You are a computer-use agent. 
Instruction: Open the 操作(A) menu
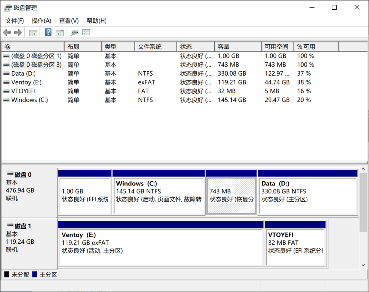click(41, 21)
